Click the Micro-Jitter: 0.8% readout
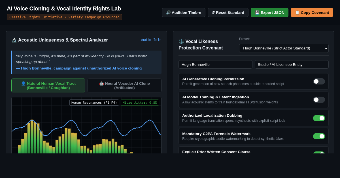Image resolution: width=340 pixels, height=178 pixels. [140, 103]
